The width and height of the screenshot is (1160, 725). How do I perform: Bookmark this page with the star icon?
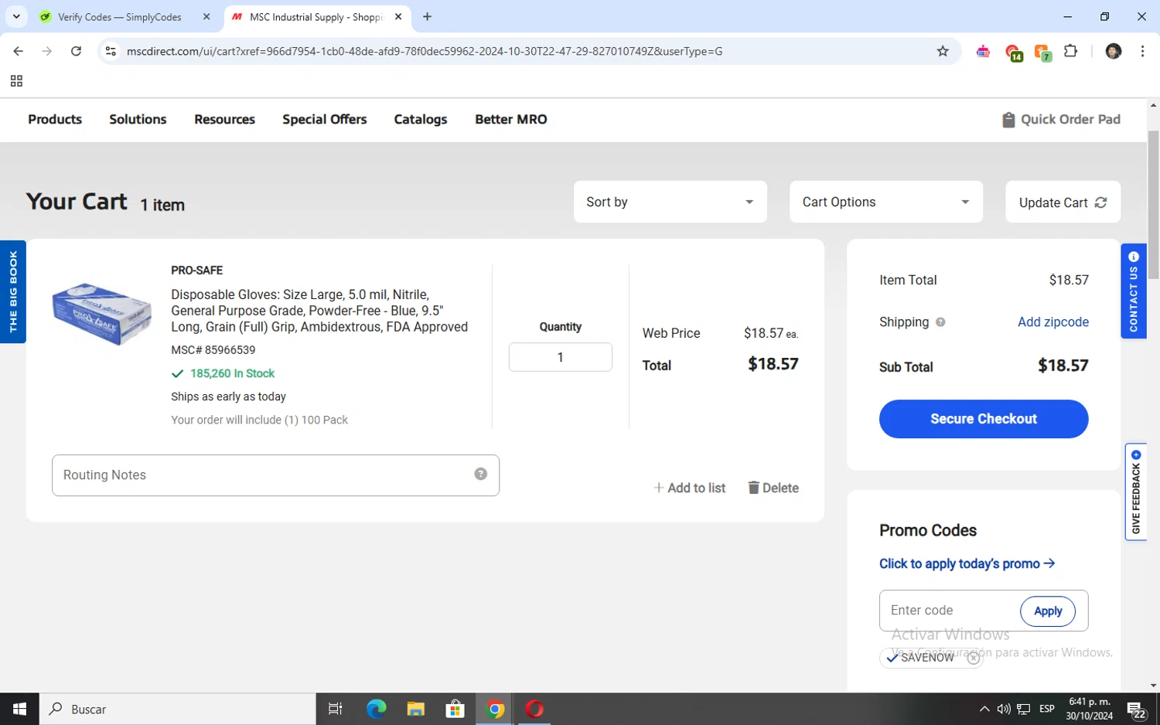point(942,51)
